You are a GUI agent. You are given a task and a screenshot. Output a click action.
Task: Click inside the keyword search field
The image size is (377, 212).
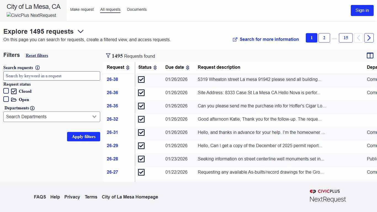click(52, 76)
